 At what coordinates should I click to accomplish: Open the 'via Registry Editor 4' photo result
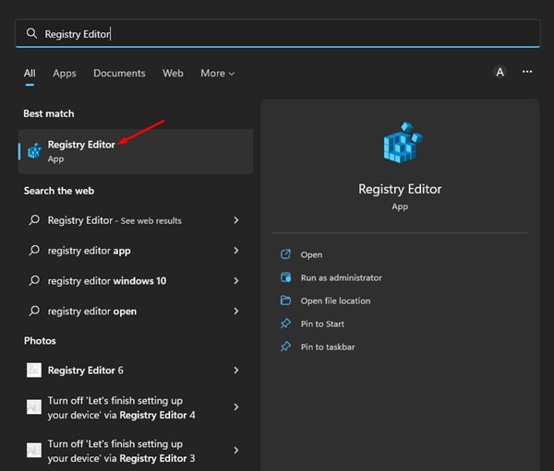[x=120, y=406]
